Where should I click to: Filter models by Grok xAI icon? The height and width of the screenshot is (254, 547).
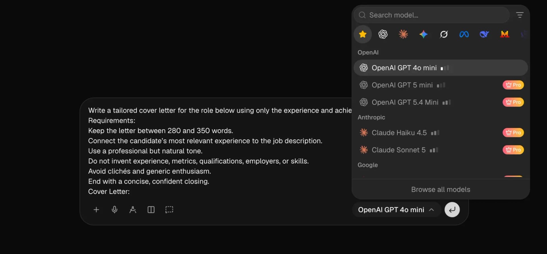(444, 34)
